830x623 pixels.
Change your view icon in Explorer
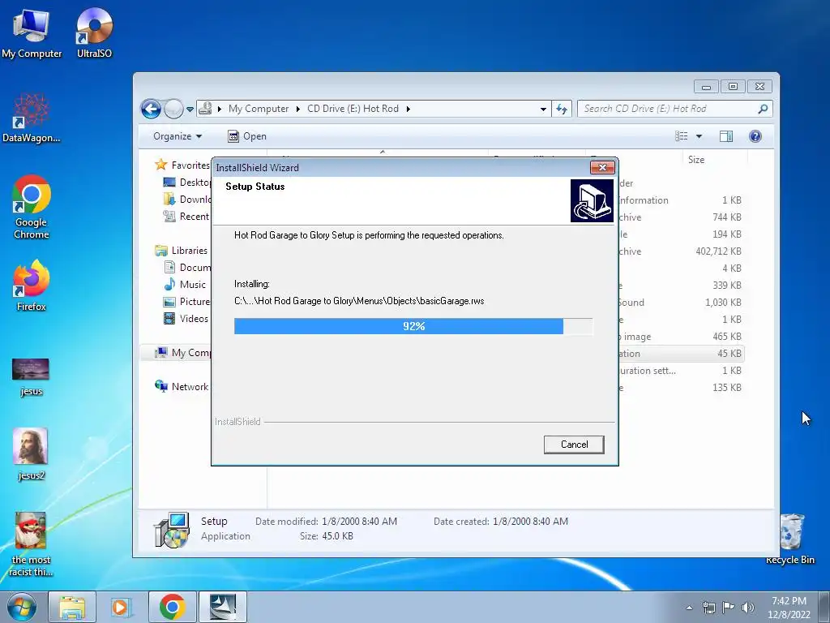pyautogui.click(x=681, y=136)
